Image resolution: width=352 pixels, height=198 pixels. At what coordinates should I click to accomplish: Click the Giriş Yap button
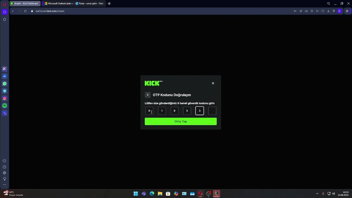pyautogui.click(x=181, y=121)
